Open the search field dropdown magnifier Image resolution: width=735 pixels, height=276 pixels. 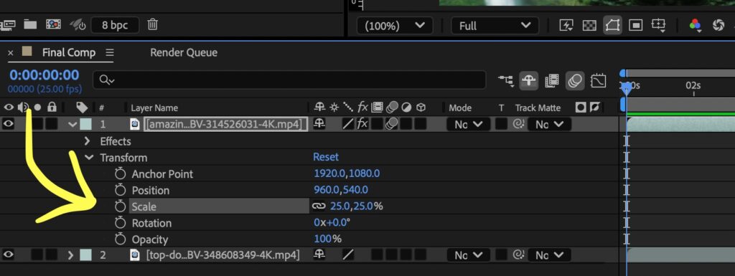(x=107, y=80)
